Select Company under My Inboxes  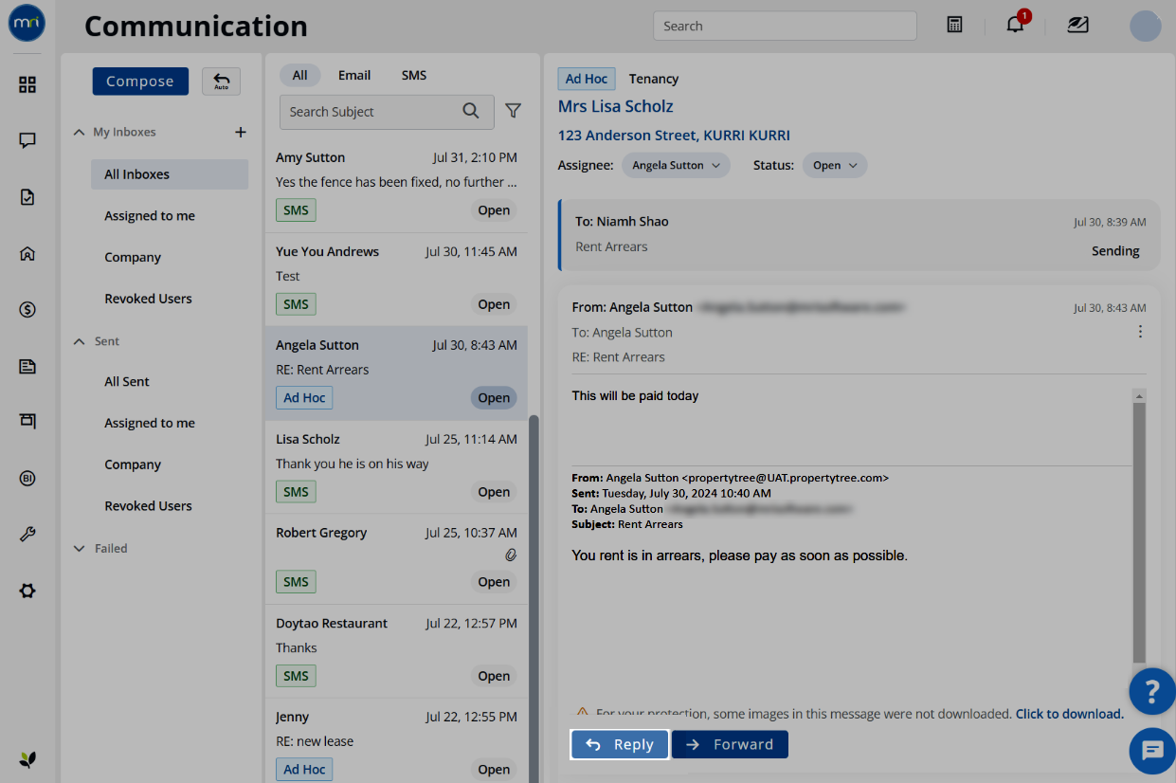click(133, 257)
